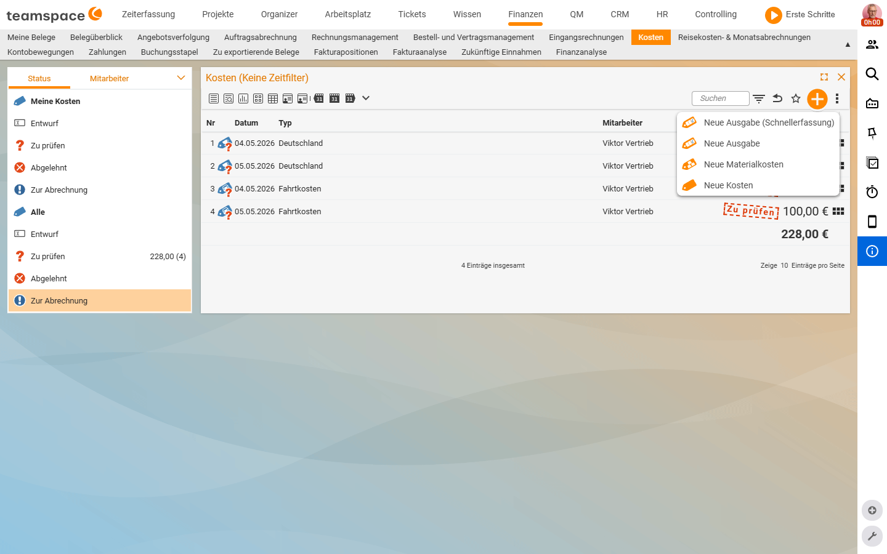Open the list view in Kosten toolbar
Image resolution: width=887 pixels, height=554 pixels.
click(x=214, y=98)
